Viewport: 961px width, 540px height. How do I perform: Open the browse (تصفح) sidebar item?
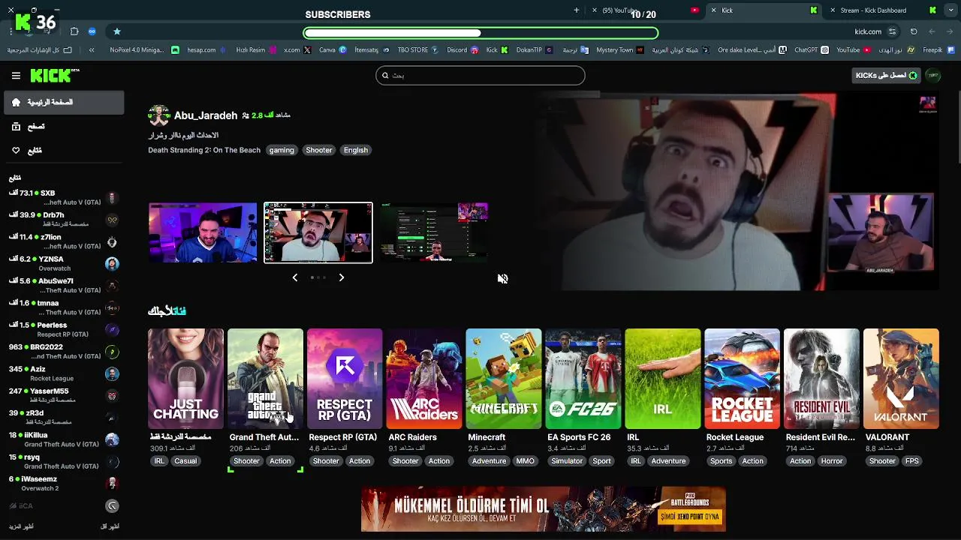point(63,127)
